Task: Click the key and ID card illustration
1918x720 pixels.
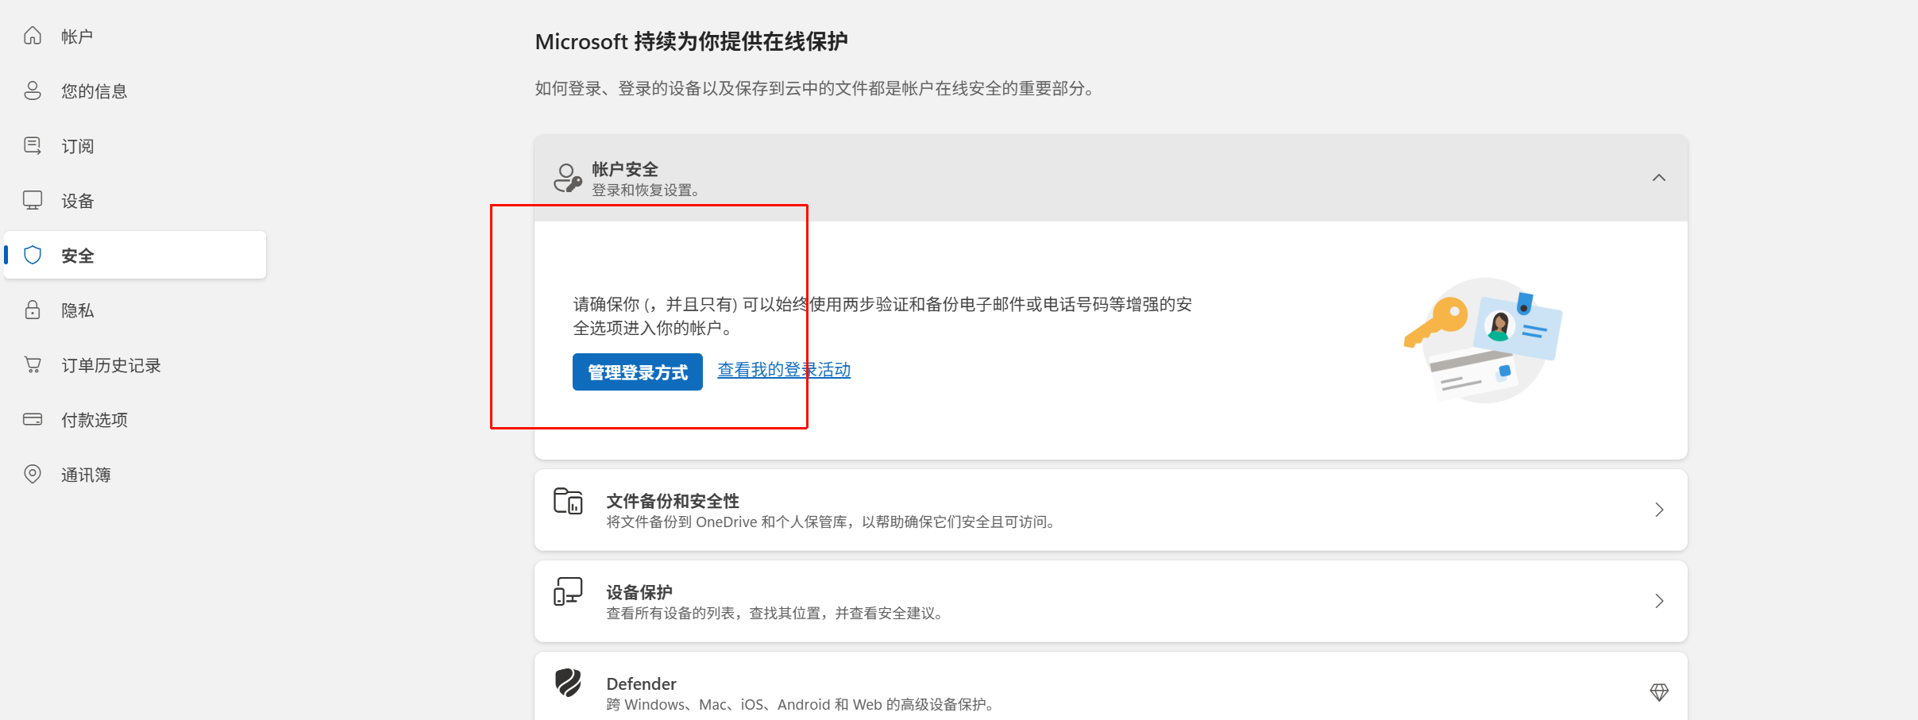Action: tap(1483, 341)
